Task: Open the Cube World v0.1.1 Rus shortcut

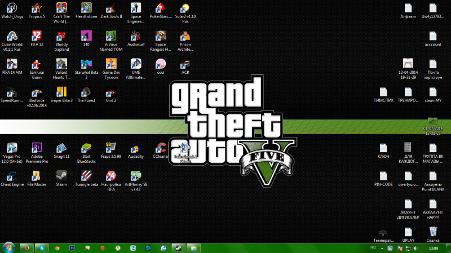Action: pos(12,41)
